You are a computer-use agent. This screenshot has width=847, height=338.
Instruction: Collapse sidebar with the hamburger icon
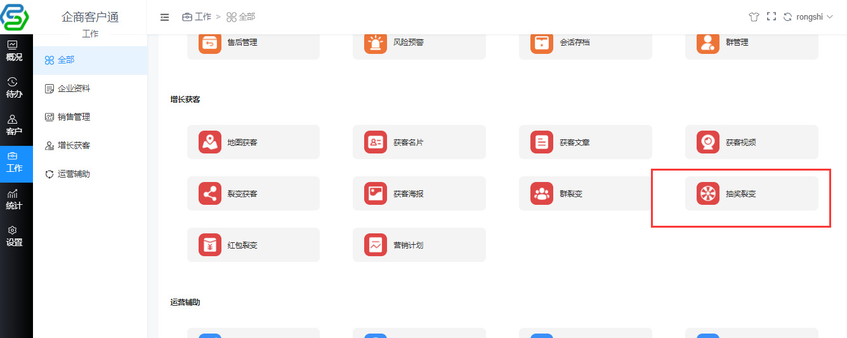[165, 17]
